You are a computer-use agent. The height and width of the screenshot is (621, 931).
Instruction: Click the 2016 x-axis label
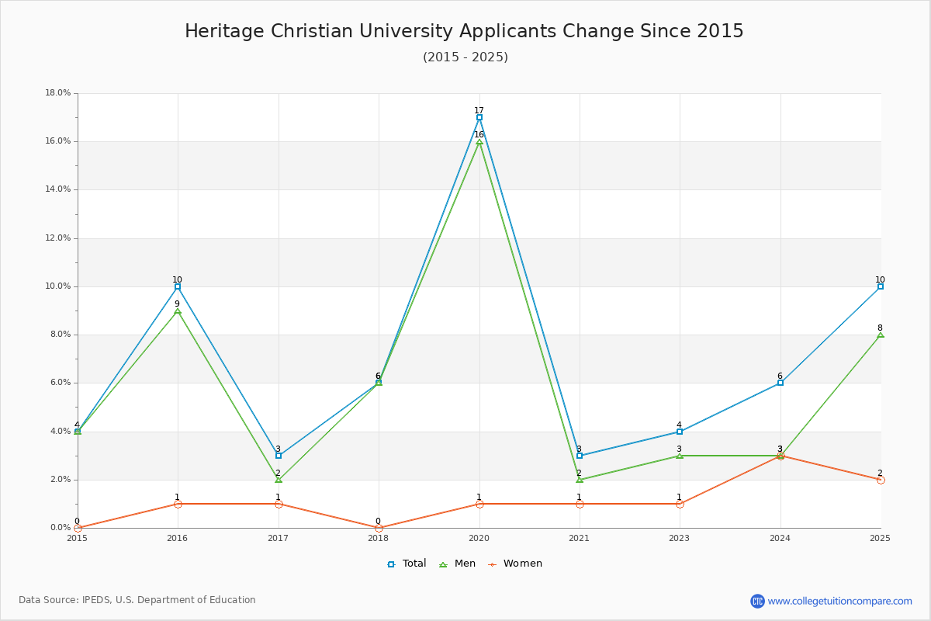[178, 537]
